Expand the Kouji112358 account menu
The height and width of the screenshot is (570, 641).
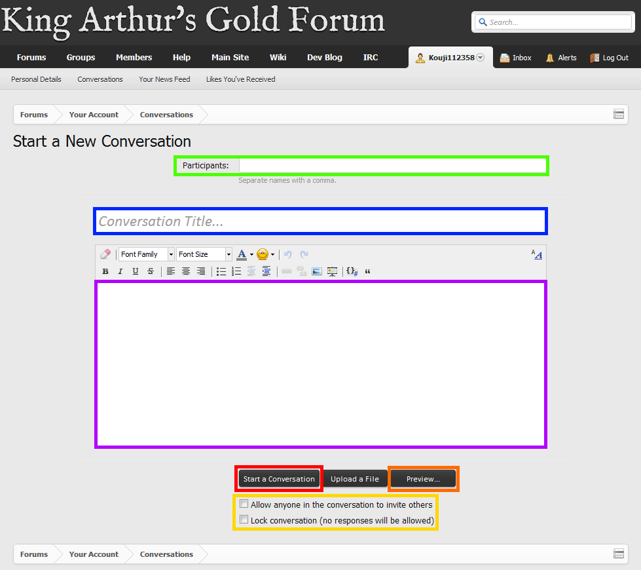click(x=480, y=58)
